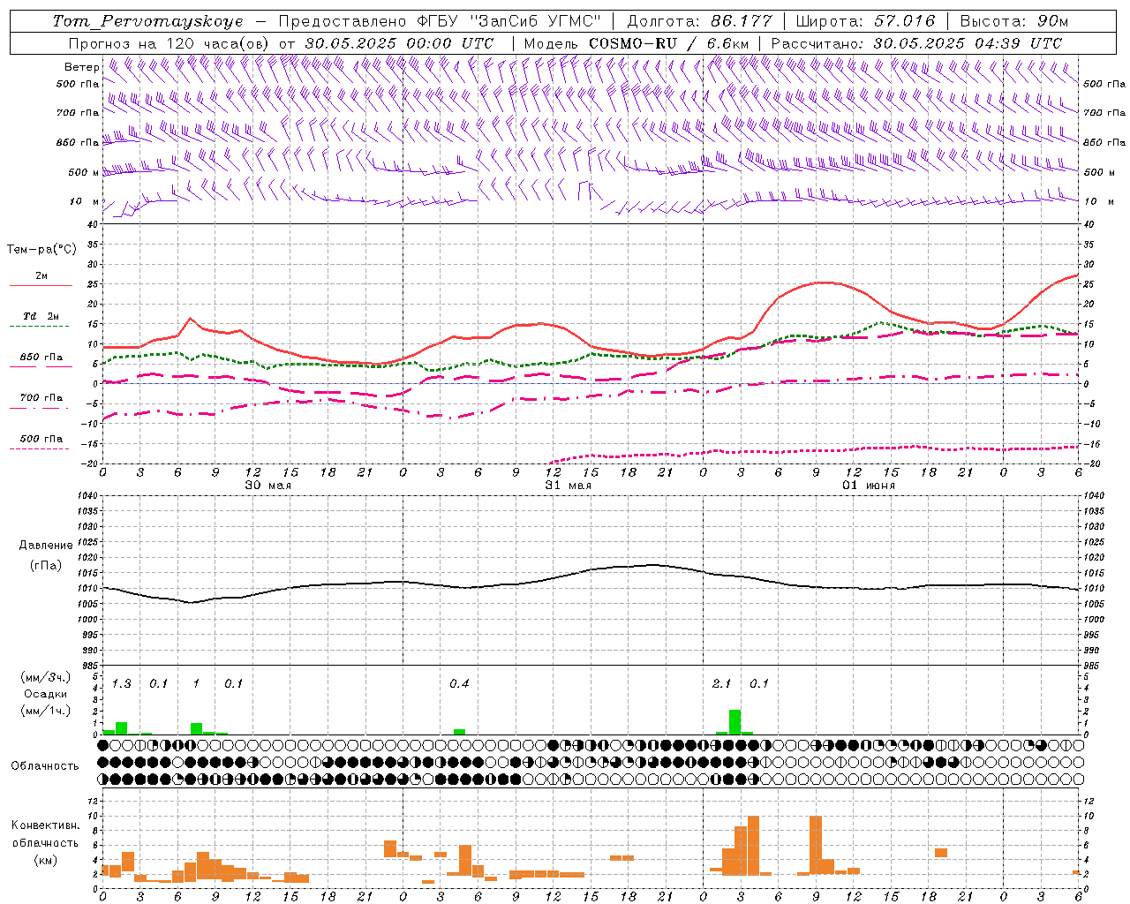
Task: Click the station name Tom_Pervomayskoye
Action: (x=147, y=21)
